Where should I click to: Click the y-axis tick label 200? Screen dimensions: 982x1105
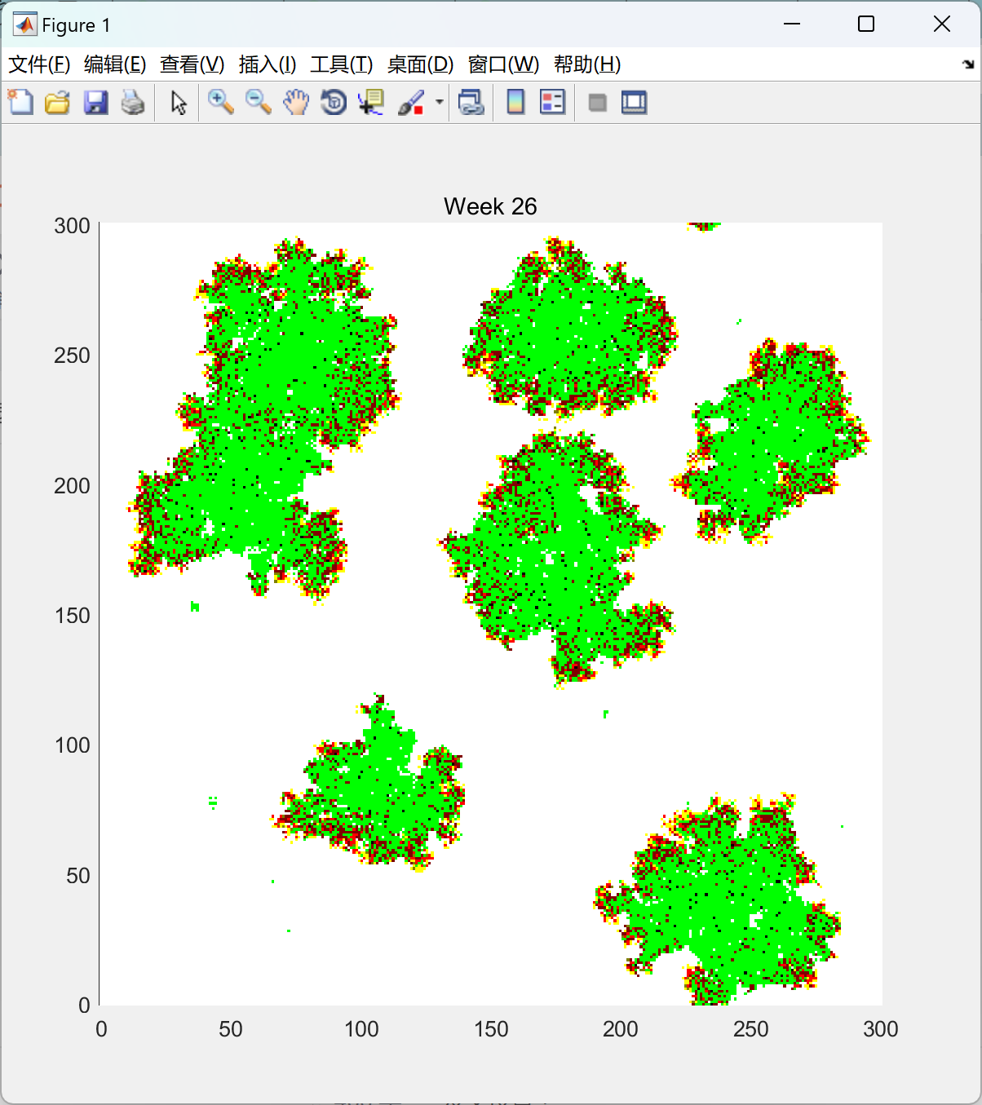(x=72, y=485)
